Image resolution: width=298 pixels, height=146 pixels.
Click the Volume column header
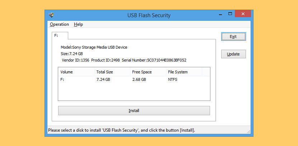[76, 72]
